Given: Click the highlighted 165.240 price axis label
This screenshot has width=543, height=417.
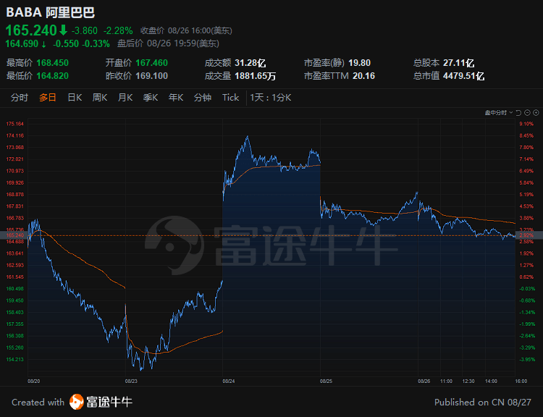Looking at the screenshot, I should point(14,235).
